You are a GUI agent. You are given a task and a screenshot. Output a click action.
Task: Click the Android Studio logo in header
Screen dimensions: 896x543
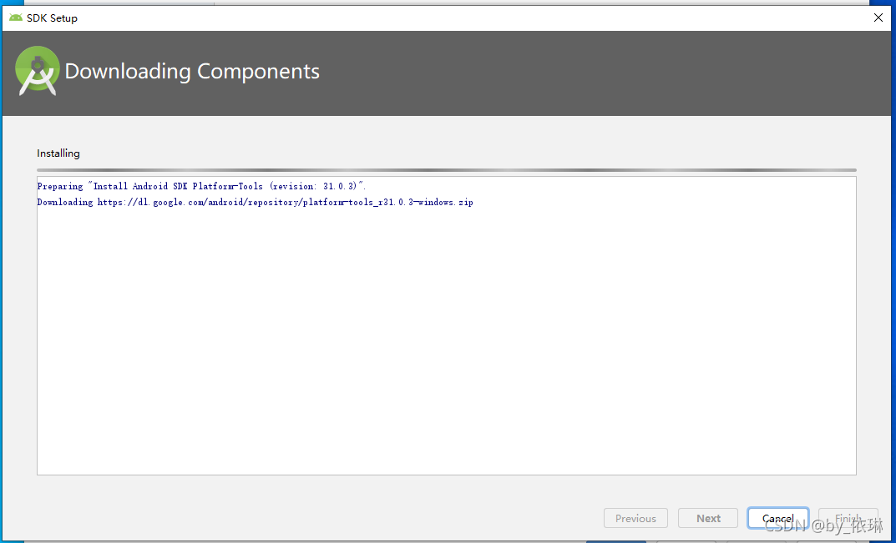(37, 71)
